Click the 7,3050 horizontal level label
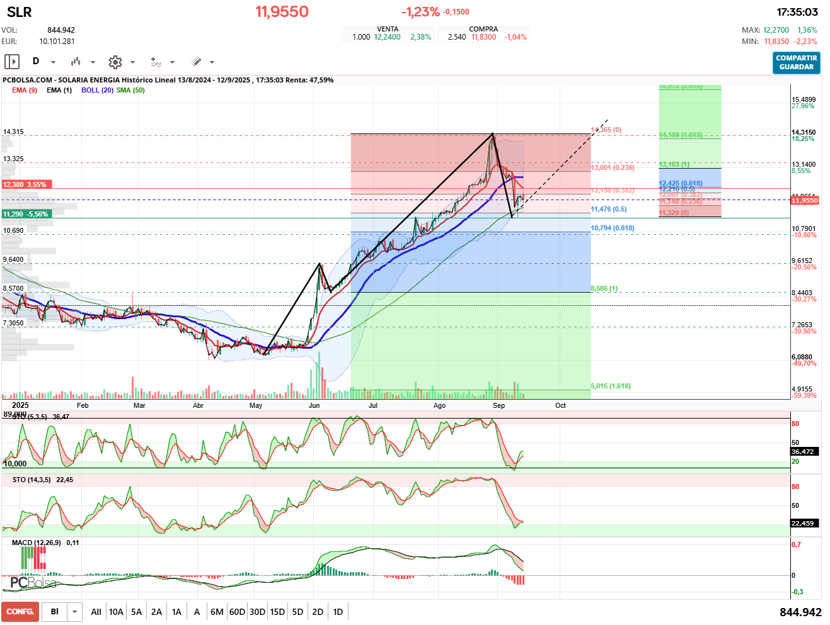Viewport: 830px width, 625px height. tap(13, 323)
